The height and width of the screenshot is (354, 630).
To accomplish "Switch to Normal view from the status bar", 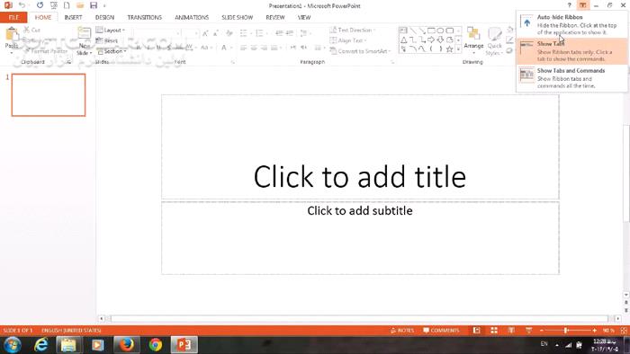I will (476, 331).
